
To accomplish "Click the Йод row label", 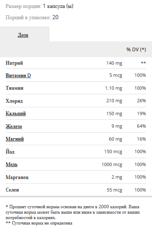I will [10, 151].
